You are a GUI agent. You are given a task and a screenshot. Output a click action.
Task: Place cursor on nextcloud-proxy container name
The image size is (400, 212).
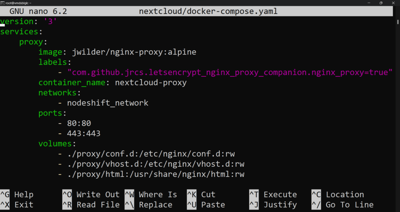(151, 83)
